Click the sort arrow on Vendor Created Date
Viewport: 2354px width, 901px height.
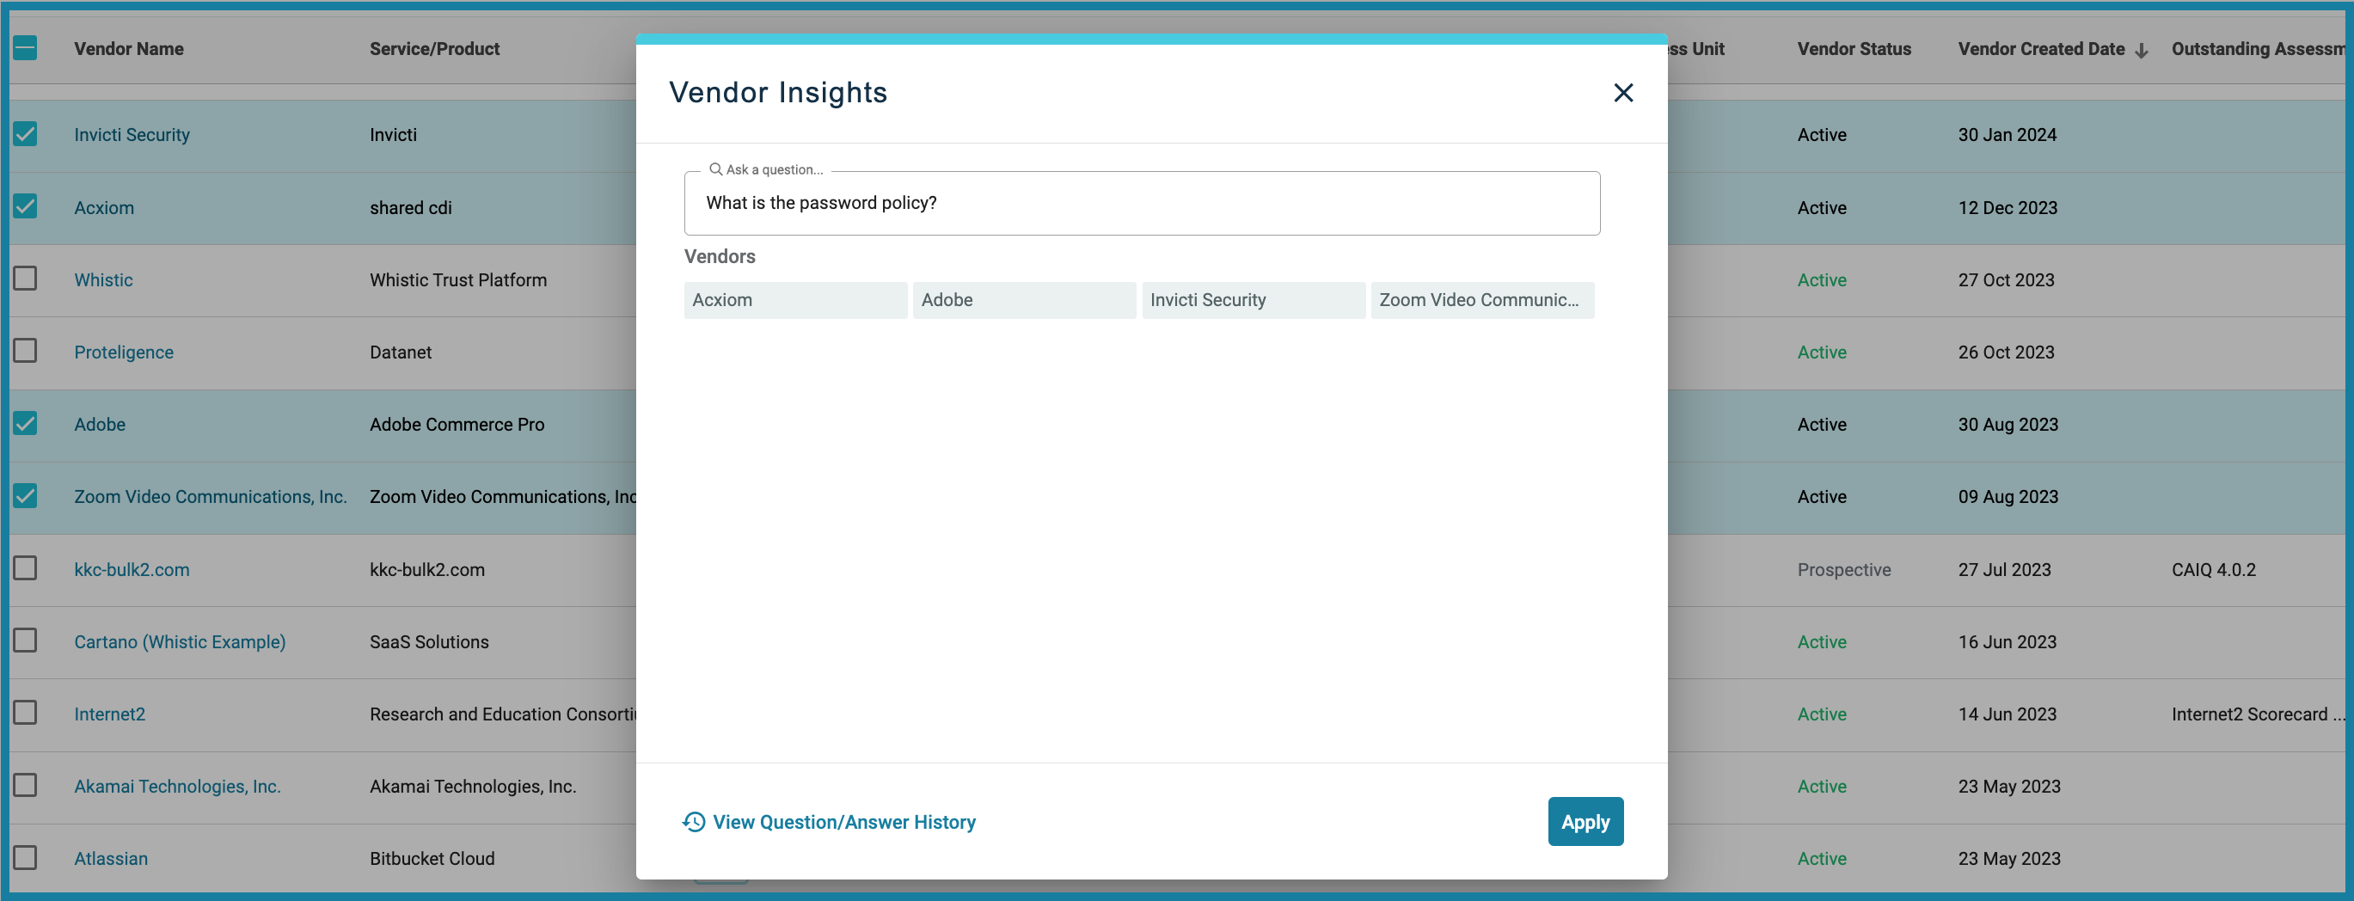[x=2141, y=50]
